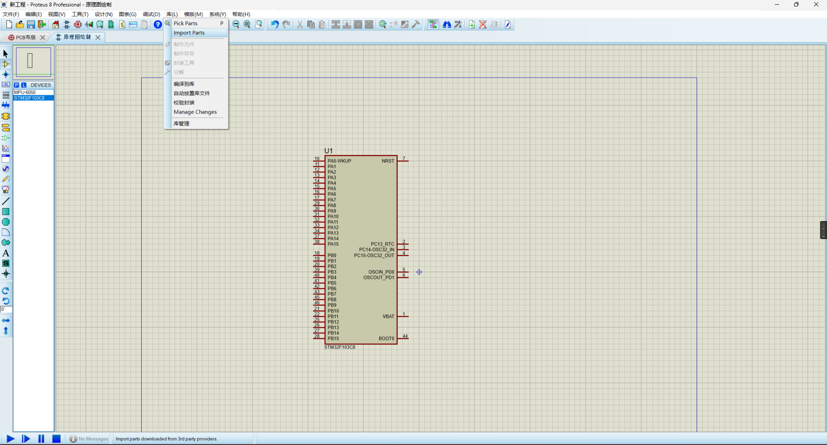Click the green plus New Sheet icon
The width and height of the screenshot is (827, 445).
point(472,25)
